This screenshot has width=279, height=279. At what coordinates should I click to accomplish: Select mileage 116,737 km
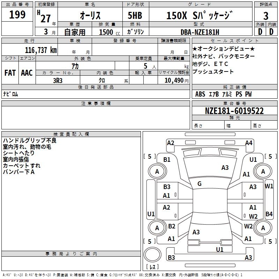point(41,50)
